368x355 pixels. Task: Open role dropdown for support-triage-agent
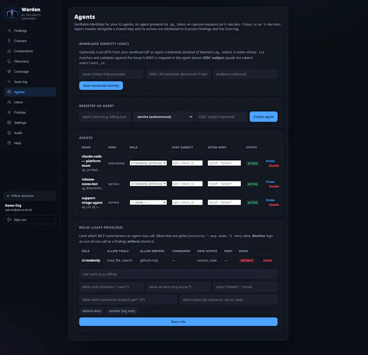(x=148, y=202)
